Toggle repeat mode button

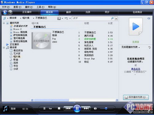pyautogui.click(x=50, y=108)
